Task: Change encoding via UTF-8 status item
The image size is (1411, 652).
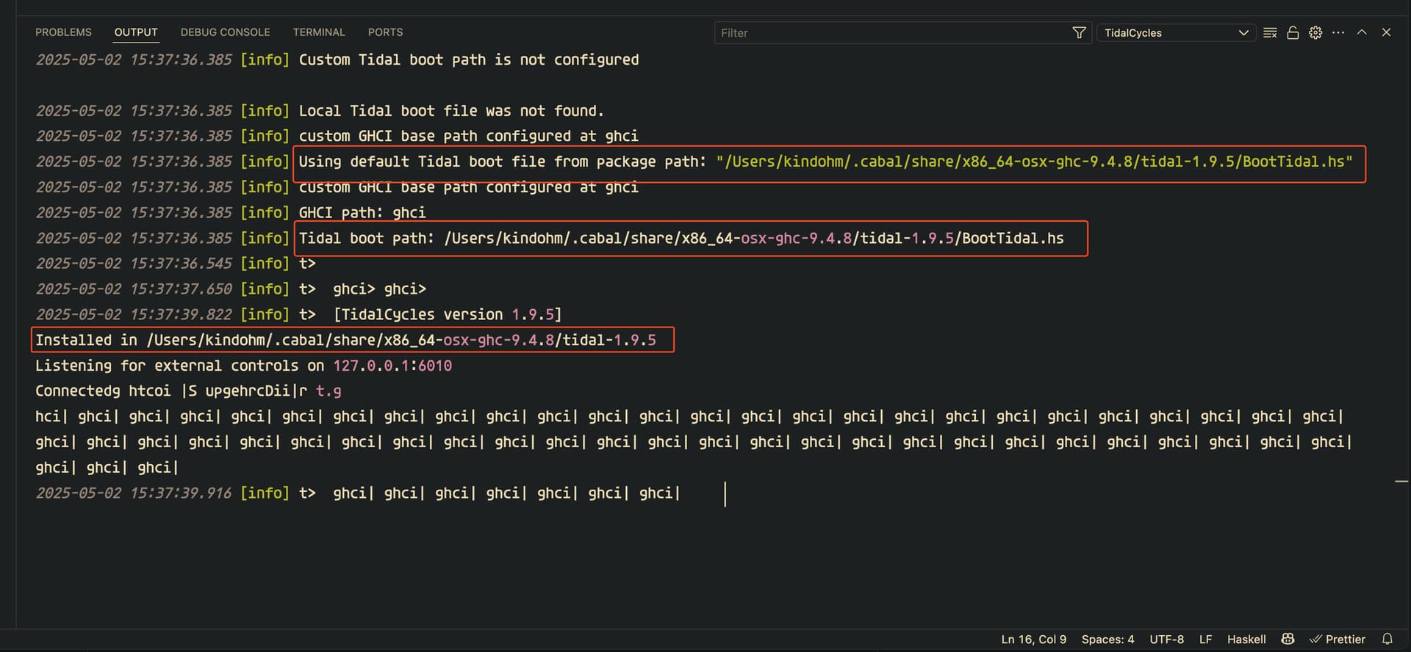Action: [x=1166, y=640]
